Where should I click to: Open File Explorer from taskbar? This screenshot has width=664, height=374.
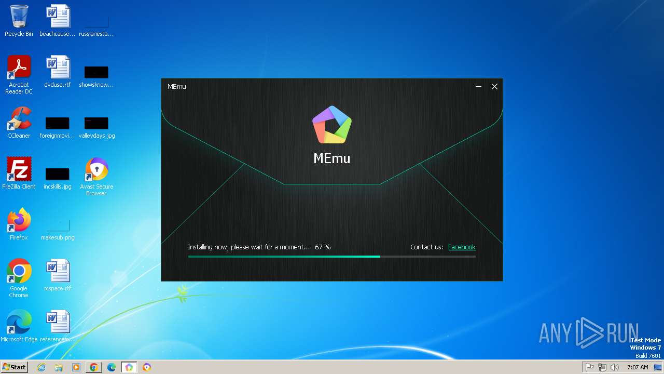(x=59, y=367)
